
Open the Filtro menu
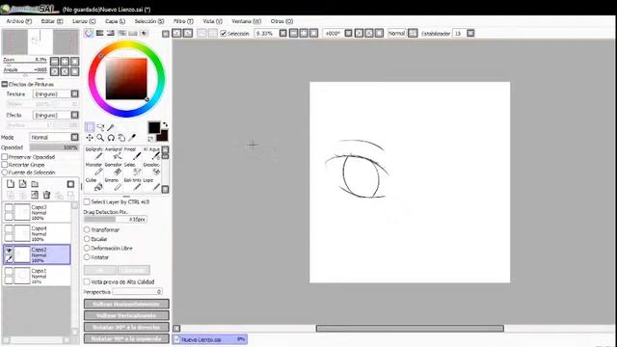pyautogui.click(x=183, y=21)
